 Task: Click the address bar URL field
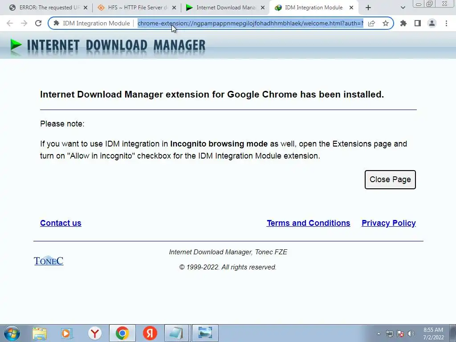250,23
